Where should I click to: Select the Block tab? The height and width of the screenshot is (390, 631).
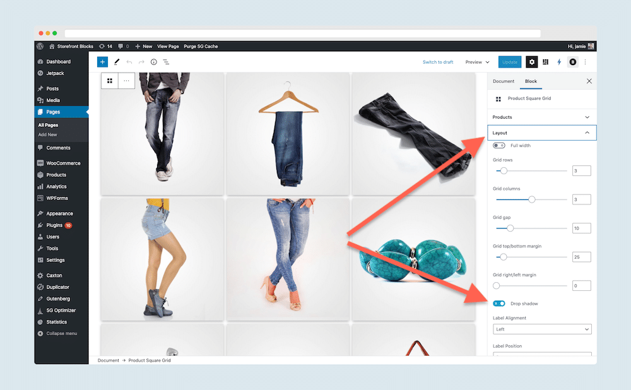tap(531, 81)
